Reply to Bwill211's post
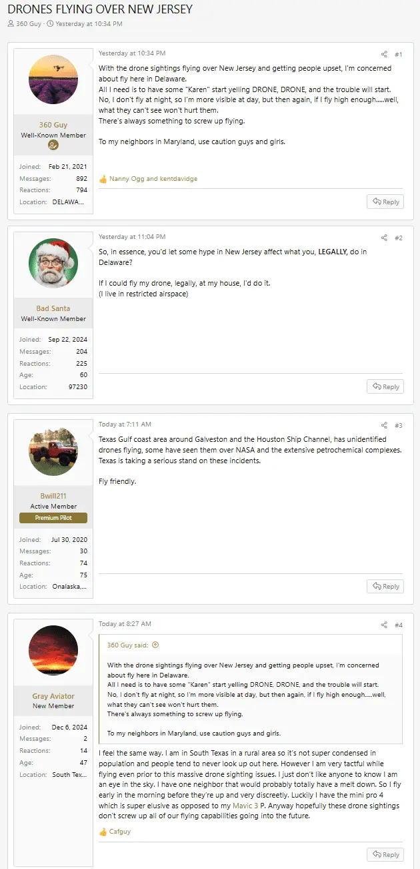 pos(385,586)
